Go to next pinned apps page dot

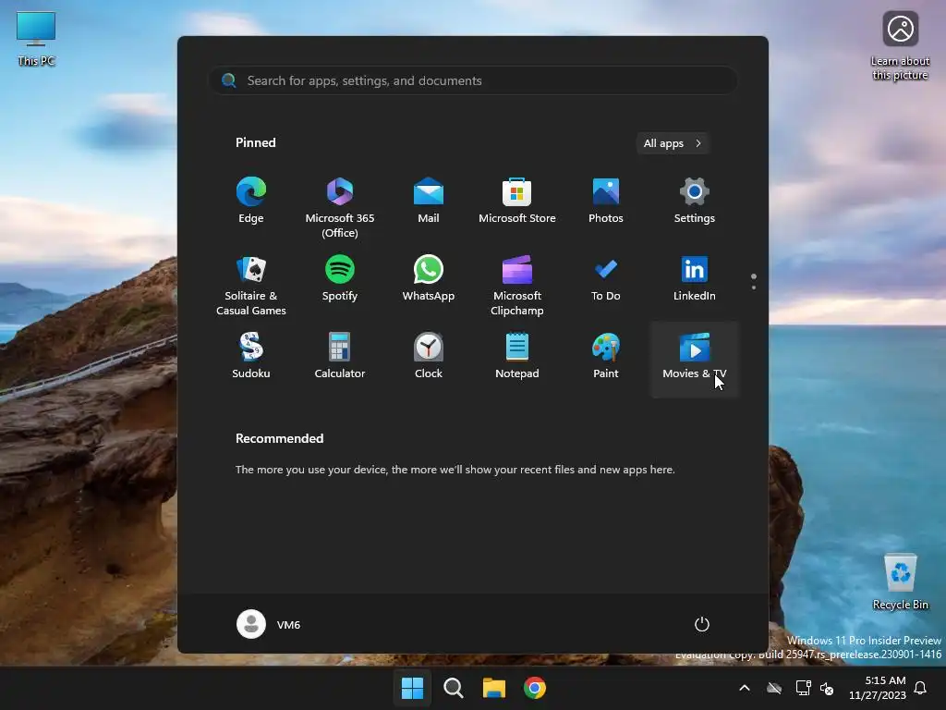pos(754,288)
